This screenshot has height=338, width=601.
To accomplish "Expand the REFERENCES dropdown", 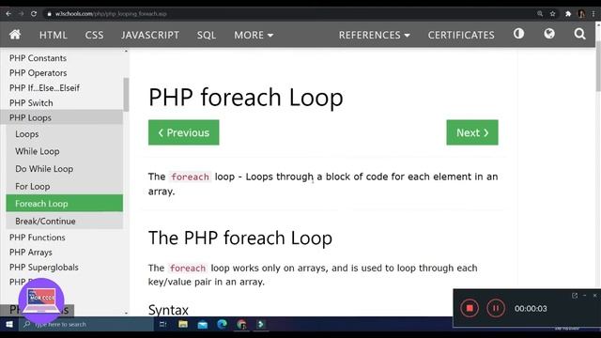I will (x=374, y=35).
